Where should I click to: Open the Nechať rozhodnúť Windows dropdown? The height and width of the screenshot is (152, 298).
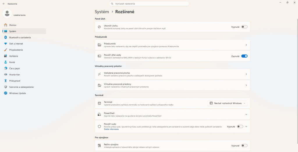[x=228, y=103]
